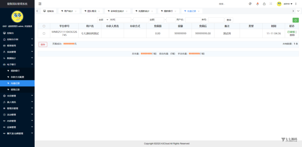Expand 真人视讯 sidebar menu
Image resolution: width=302 pixels, height=147 pixels.
tap(17, 102)
